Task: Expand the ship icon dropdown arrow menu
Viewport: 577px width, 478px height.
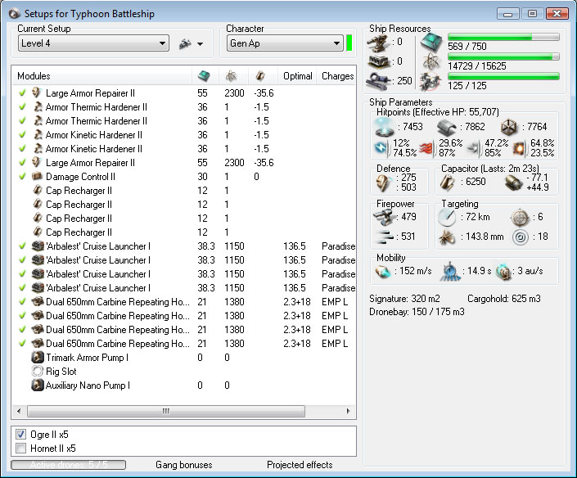Action: coord(201,43)
